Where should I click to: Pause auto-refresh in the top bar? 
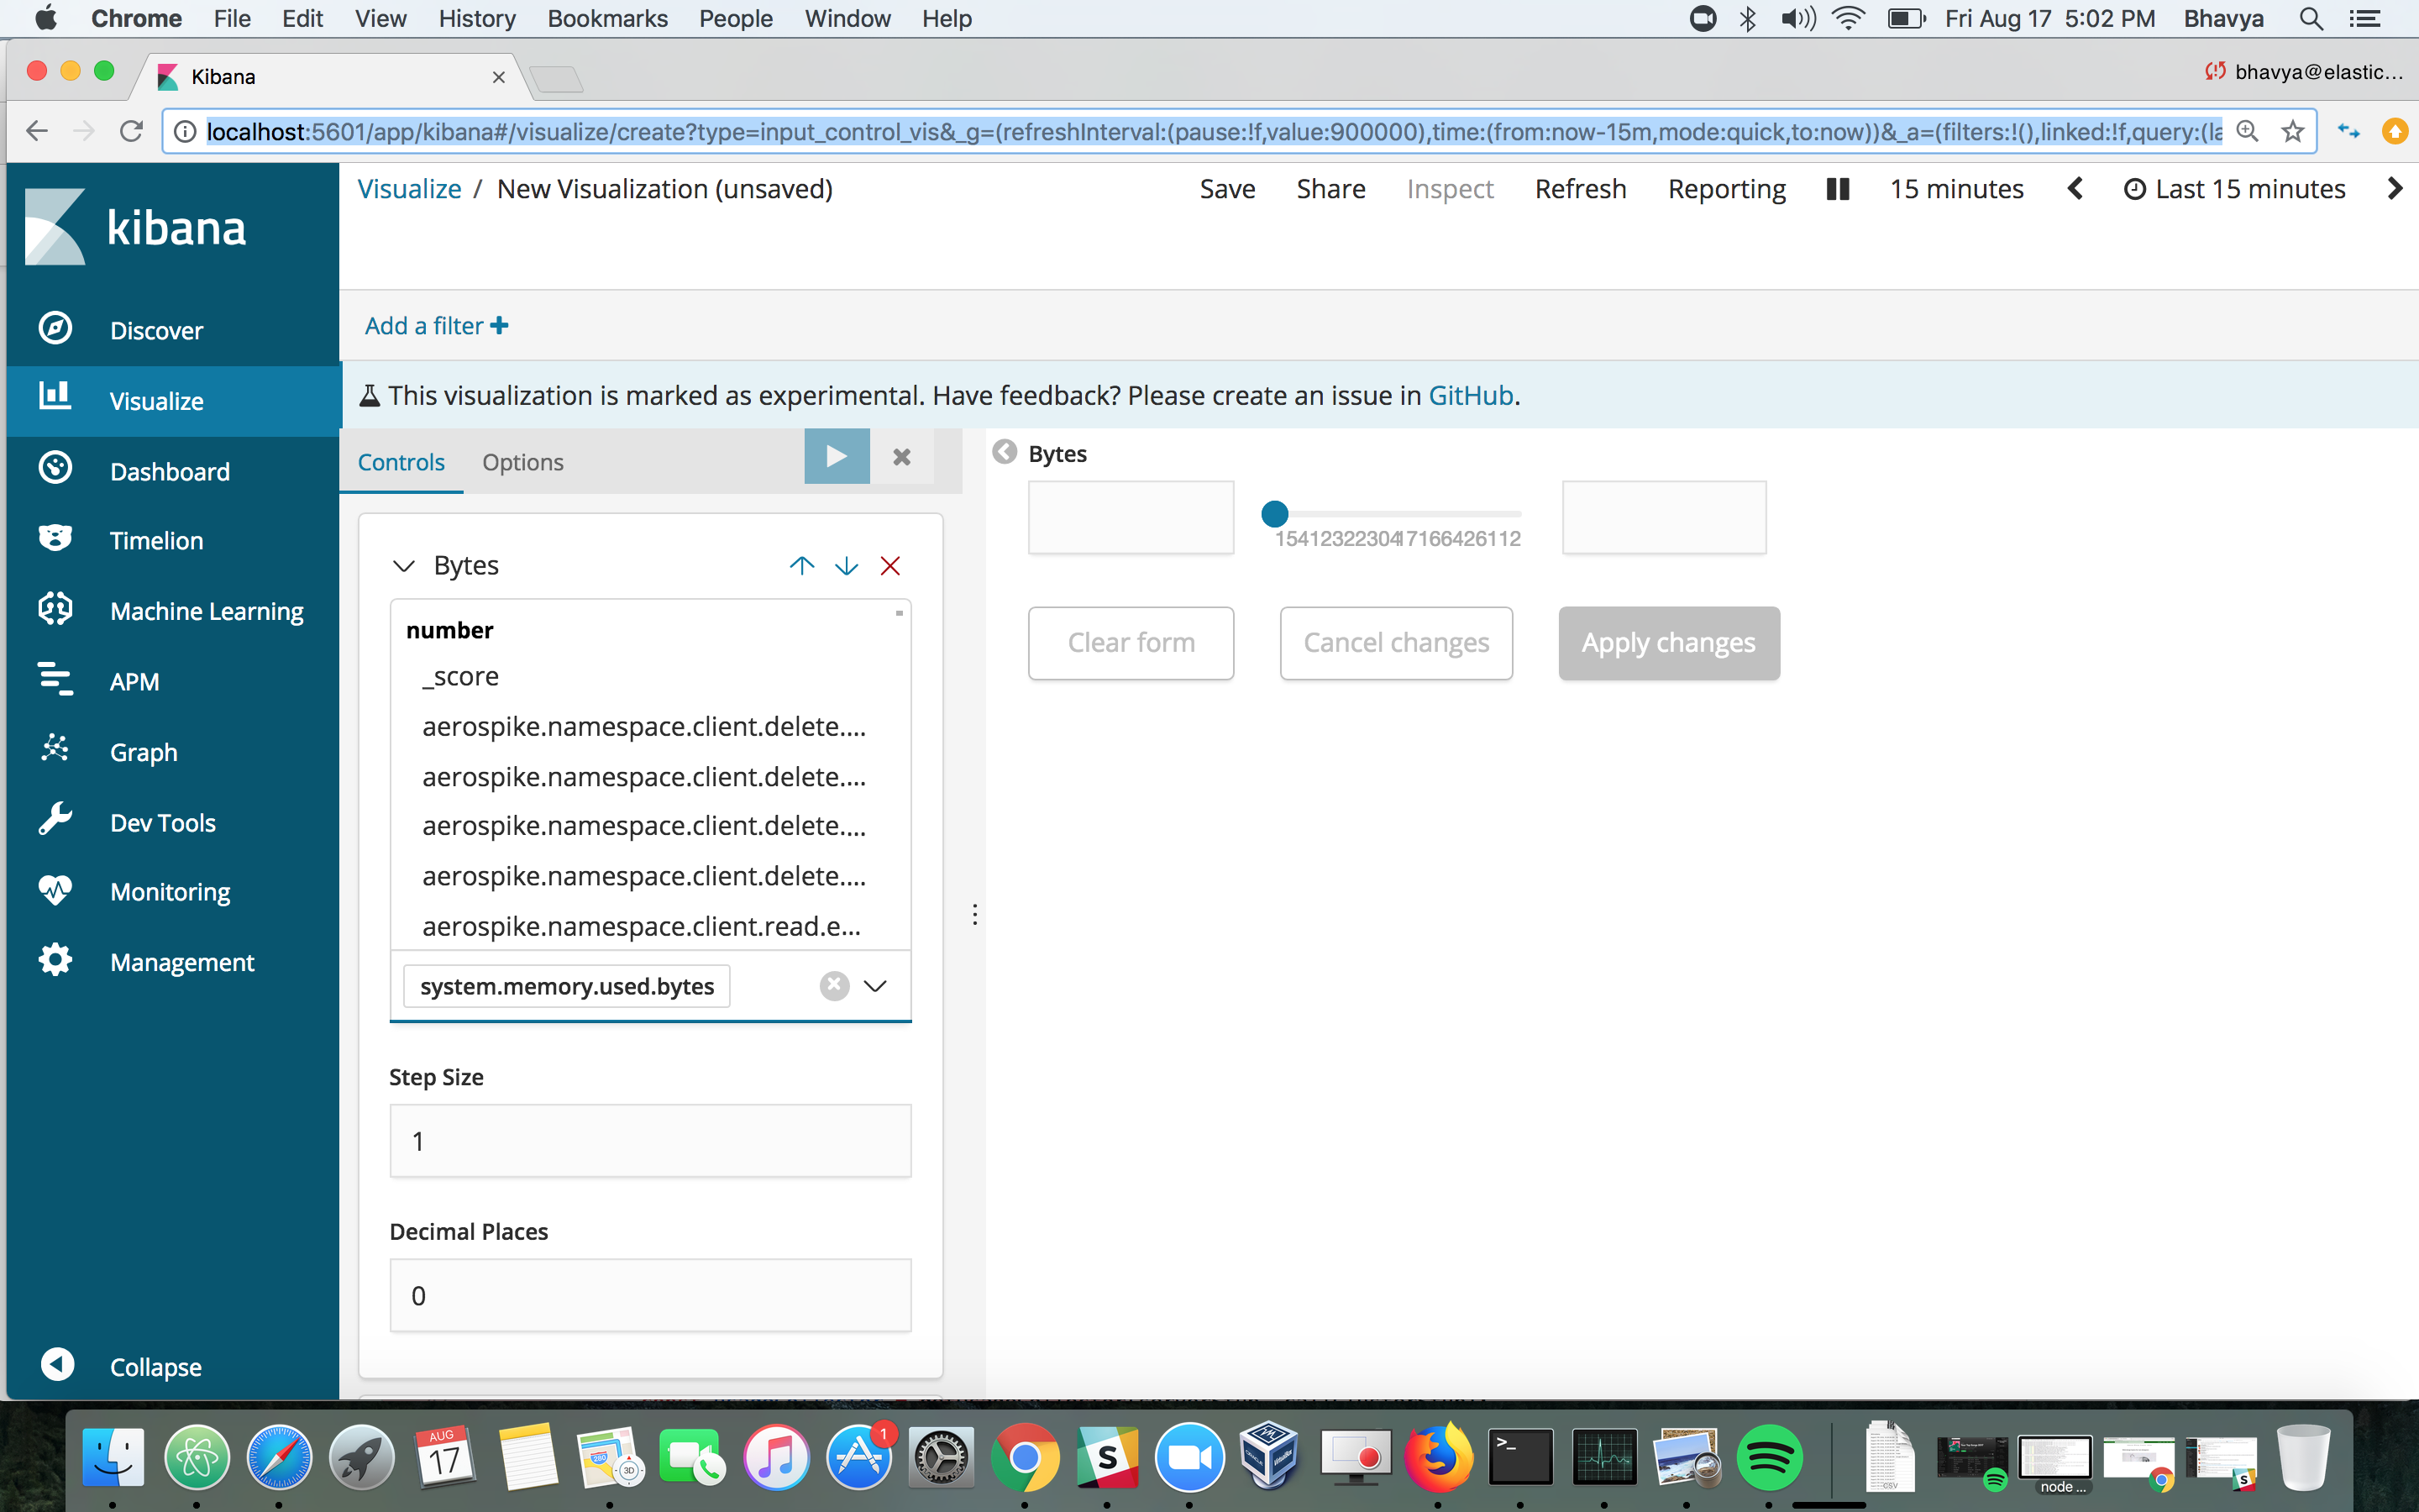coord(1837,189)
